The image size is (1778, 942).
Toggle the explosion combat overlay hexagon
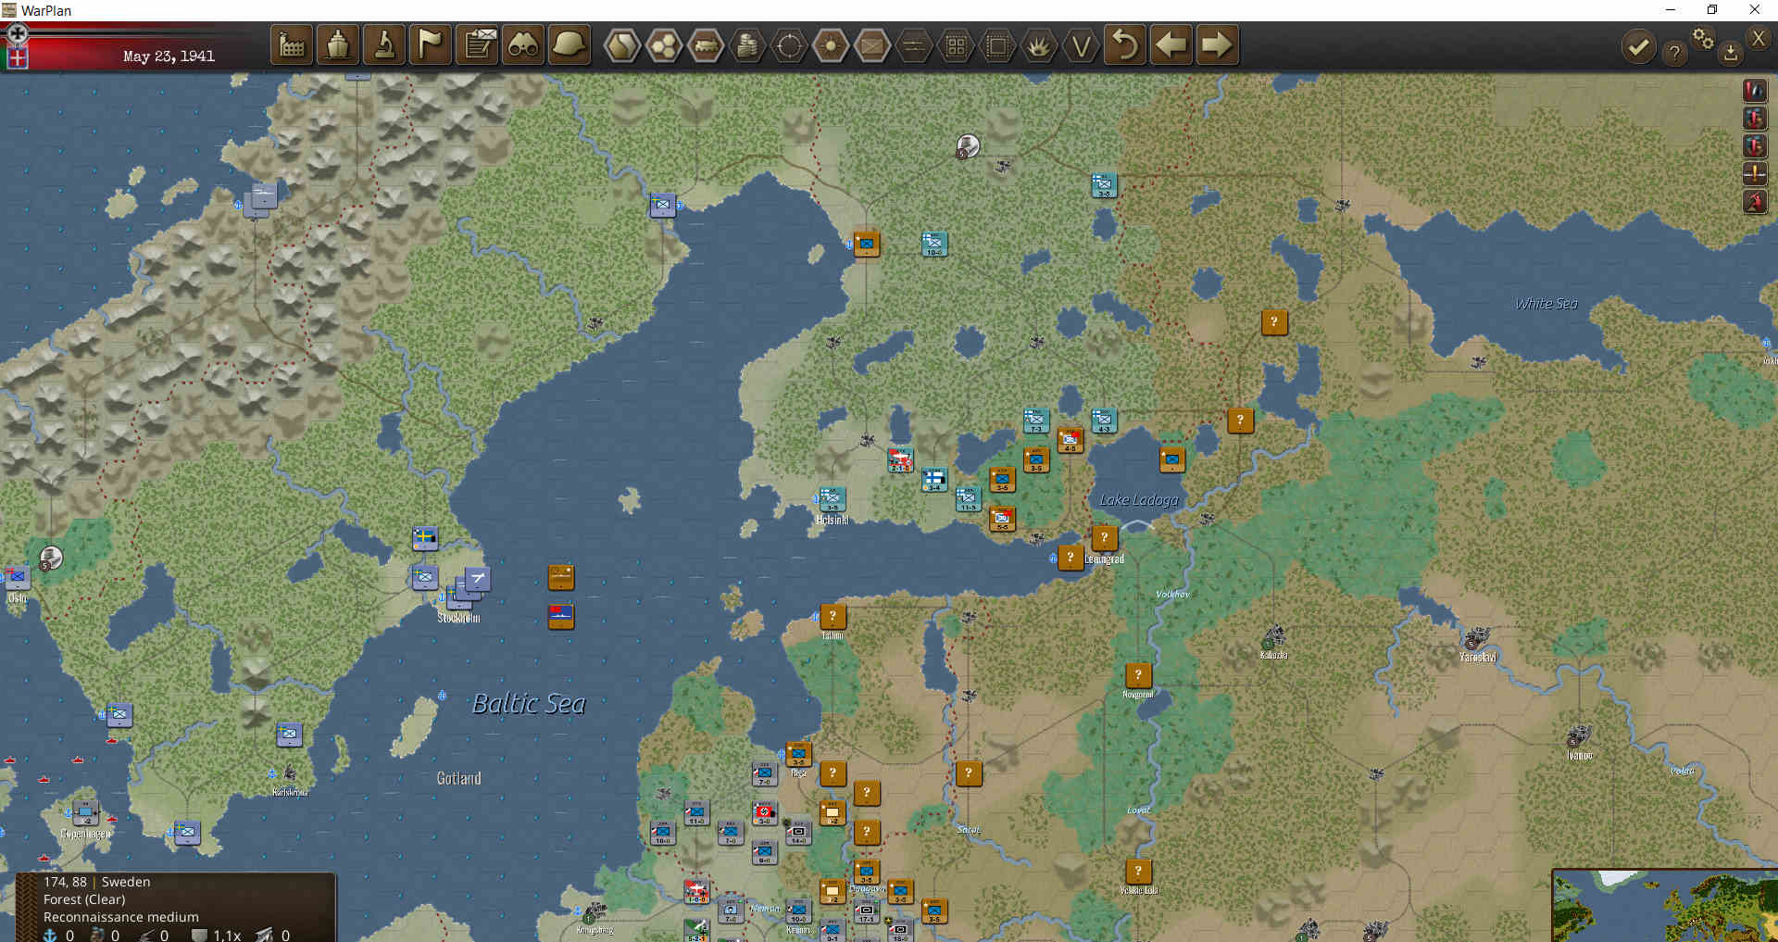point(1039,45)
